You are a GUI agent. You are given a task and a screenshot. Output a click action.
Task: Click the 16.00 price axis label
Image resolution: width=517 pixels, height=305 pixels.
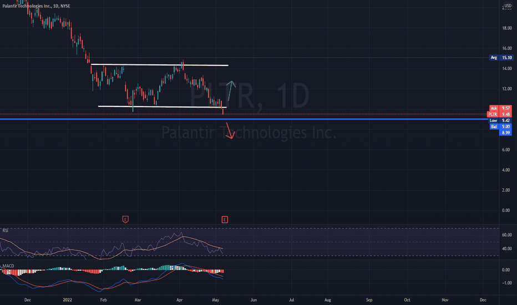pos(507,48)
